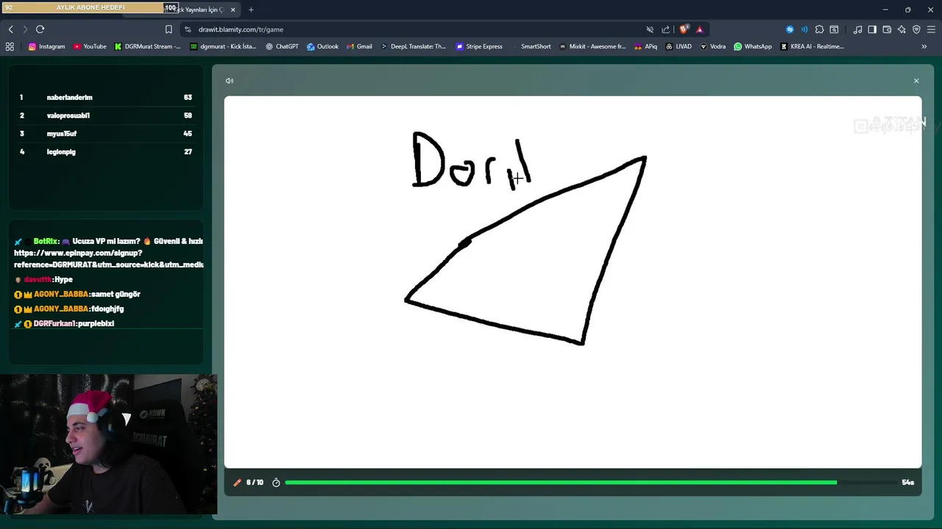Open the Brave VPN shield icon
Image resolution: width=942 pixels, height=529 pixels.
tap(916, 29)
